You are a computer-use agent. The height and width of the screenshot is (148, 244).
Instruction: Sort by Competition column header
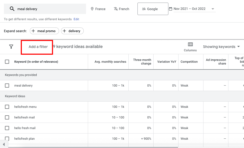tap(189, 62)
